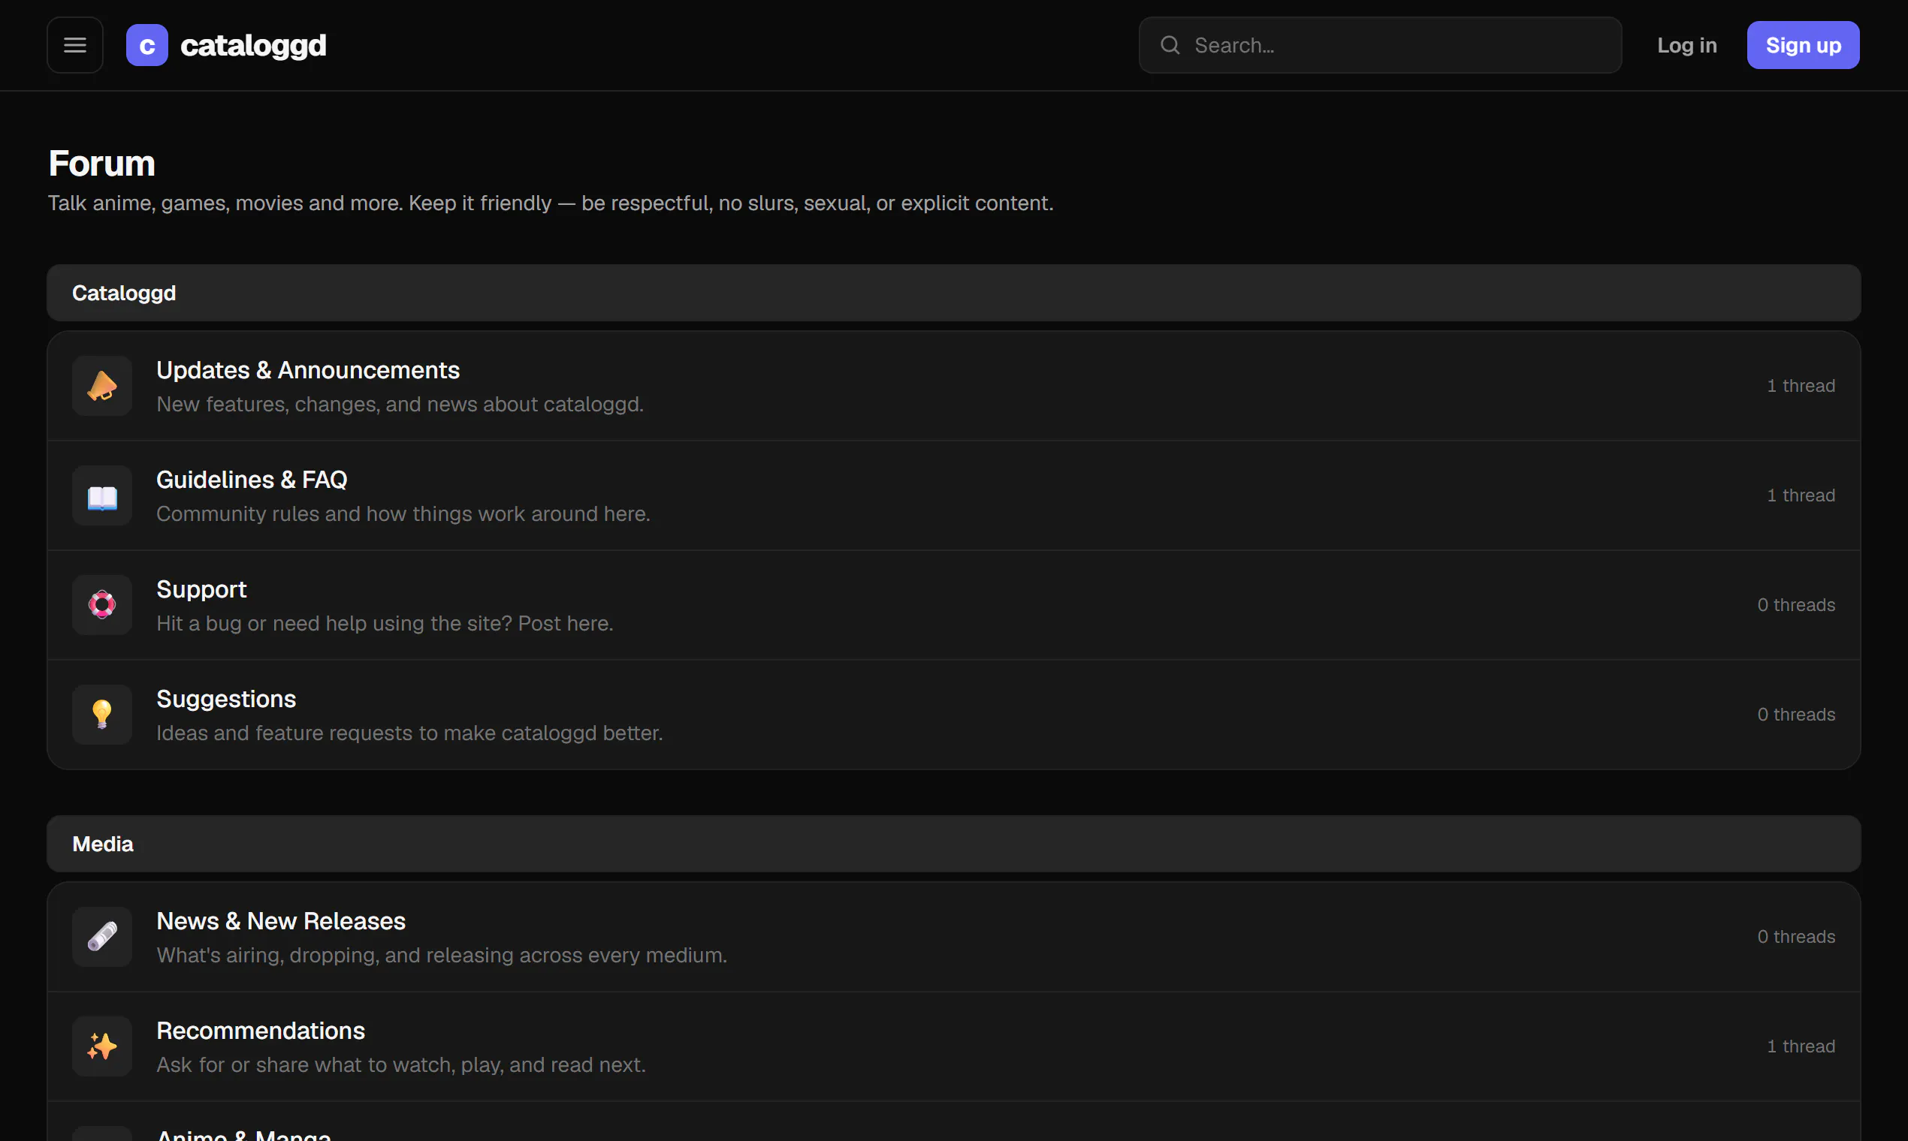Click 'Hit a bug or need help' description
This screenshot has height=1141, width=1908.
click(x=385, y=624)
